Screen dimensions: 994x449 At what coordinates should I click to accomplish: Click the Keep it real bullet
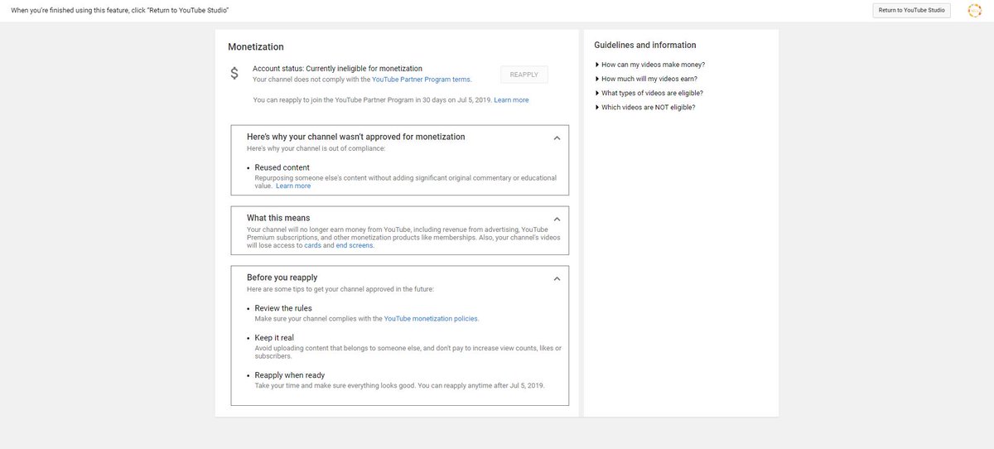(x=274, y=338)
